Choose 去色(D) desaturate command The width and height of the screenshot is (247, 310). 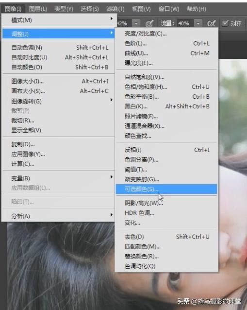tap(166, 237)
